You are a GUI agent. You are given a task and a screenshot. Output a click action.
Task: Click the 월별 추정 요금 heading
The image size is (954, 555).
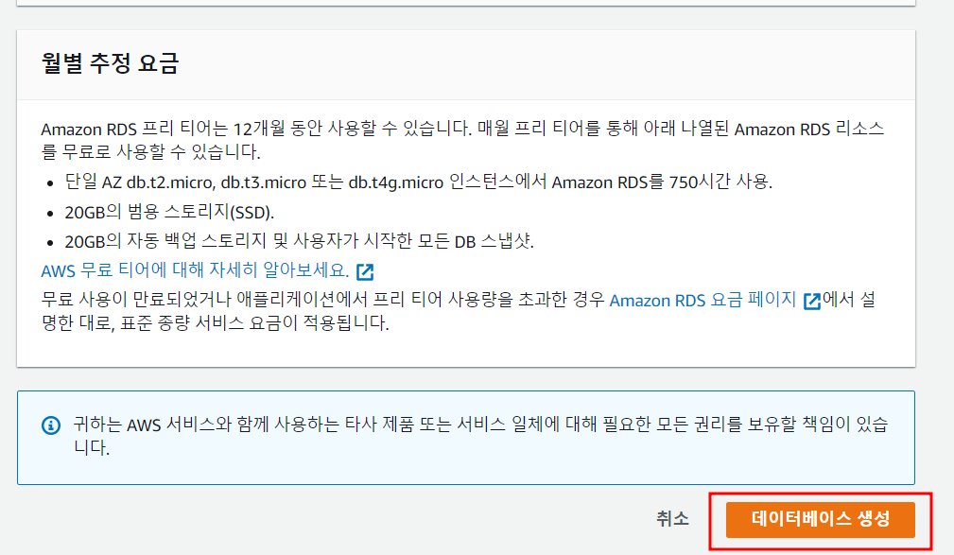coord(111,64)
